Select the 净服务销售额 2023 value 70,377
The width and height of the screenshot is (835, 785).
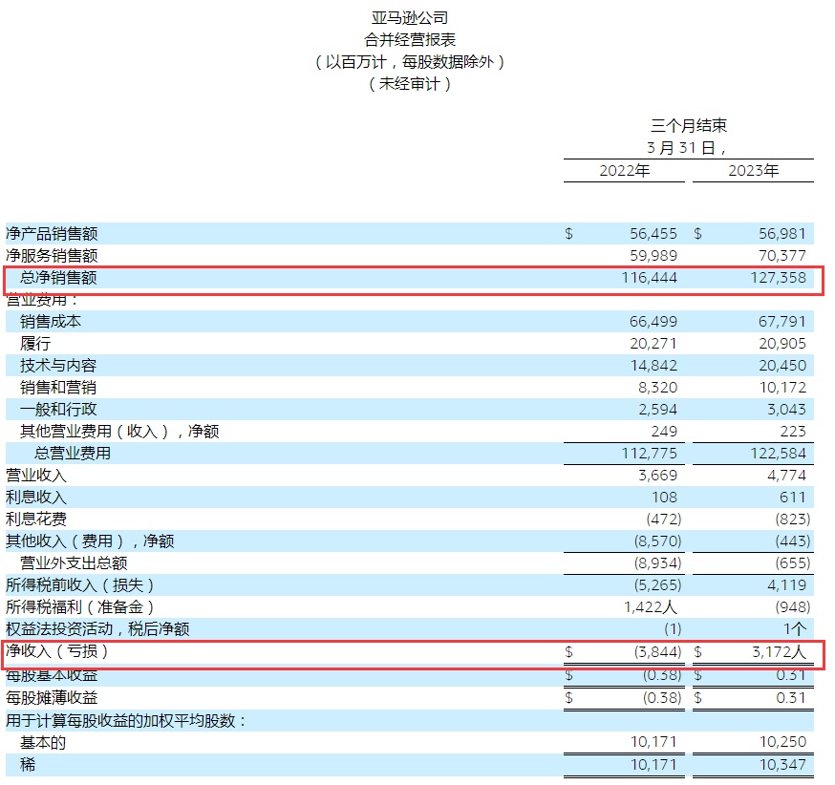(x=780, y=256)
